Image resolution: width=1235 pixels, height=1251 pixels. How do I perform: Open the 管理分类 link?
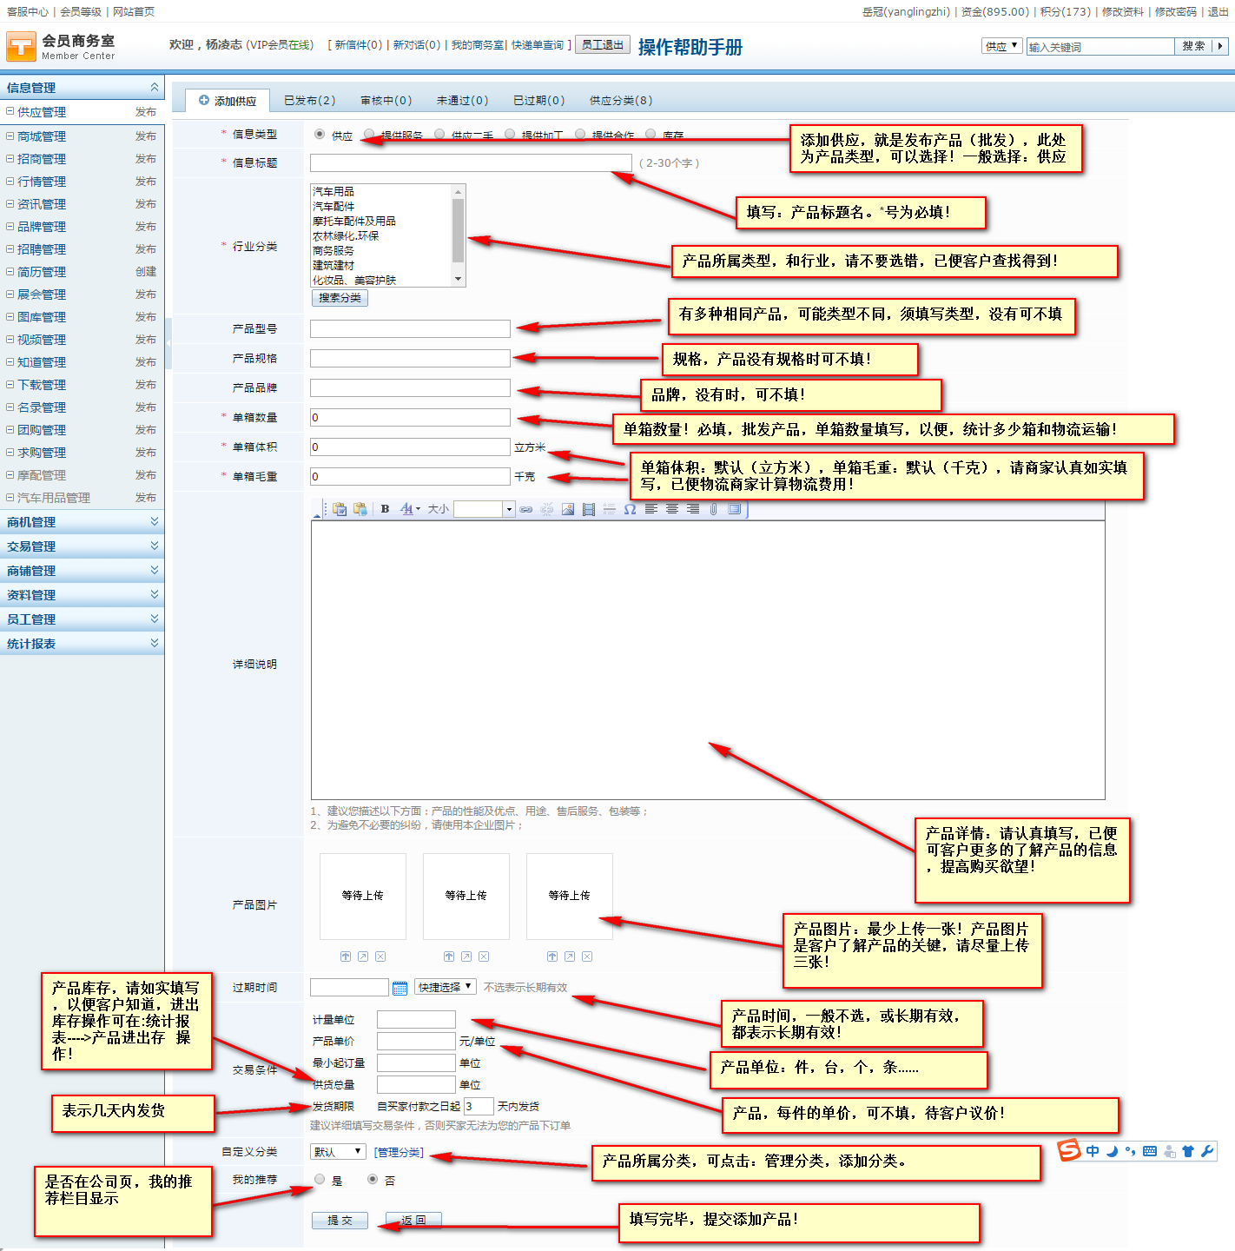click(x=399, y=1153)
